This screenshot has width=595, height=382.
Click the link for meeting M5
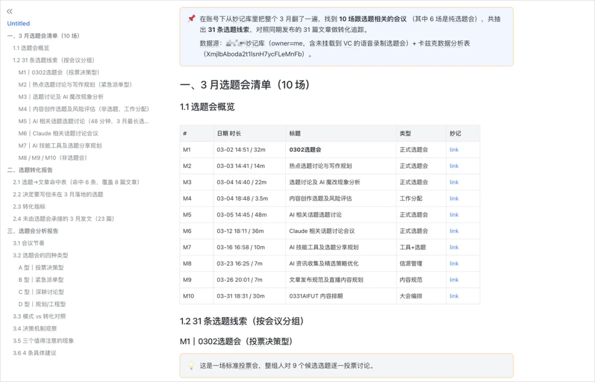click(454, 215)
